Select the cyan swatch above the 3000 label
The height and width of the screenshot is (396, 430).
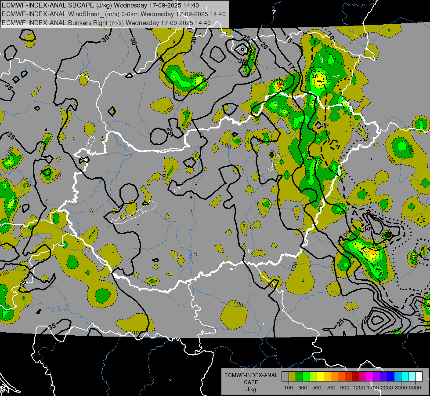pyautogui.click(x=405, y=377)
